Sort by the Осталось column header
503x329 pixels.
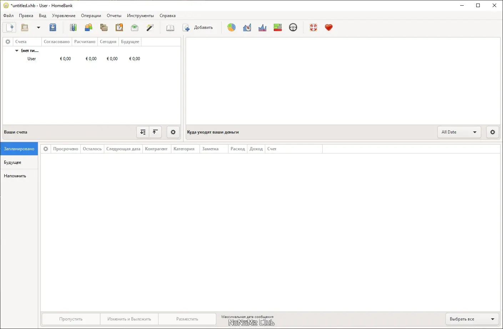pyautogui.click(x=92, y=149)
